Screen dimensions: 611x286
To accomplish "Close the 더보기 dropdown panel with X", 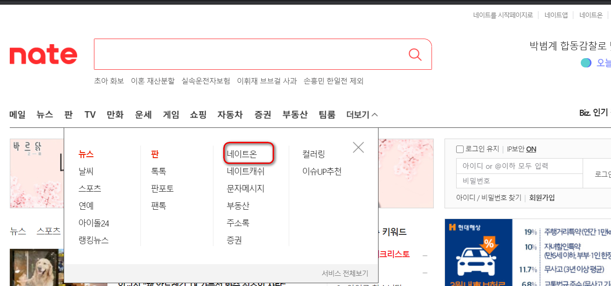I will (x=358, y=147).
